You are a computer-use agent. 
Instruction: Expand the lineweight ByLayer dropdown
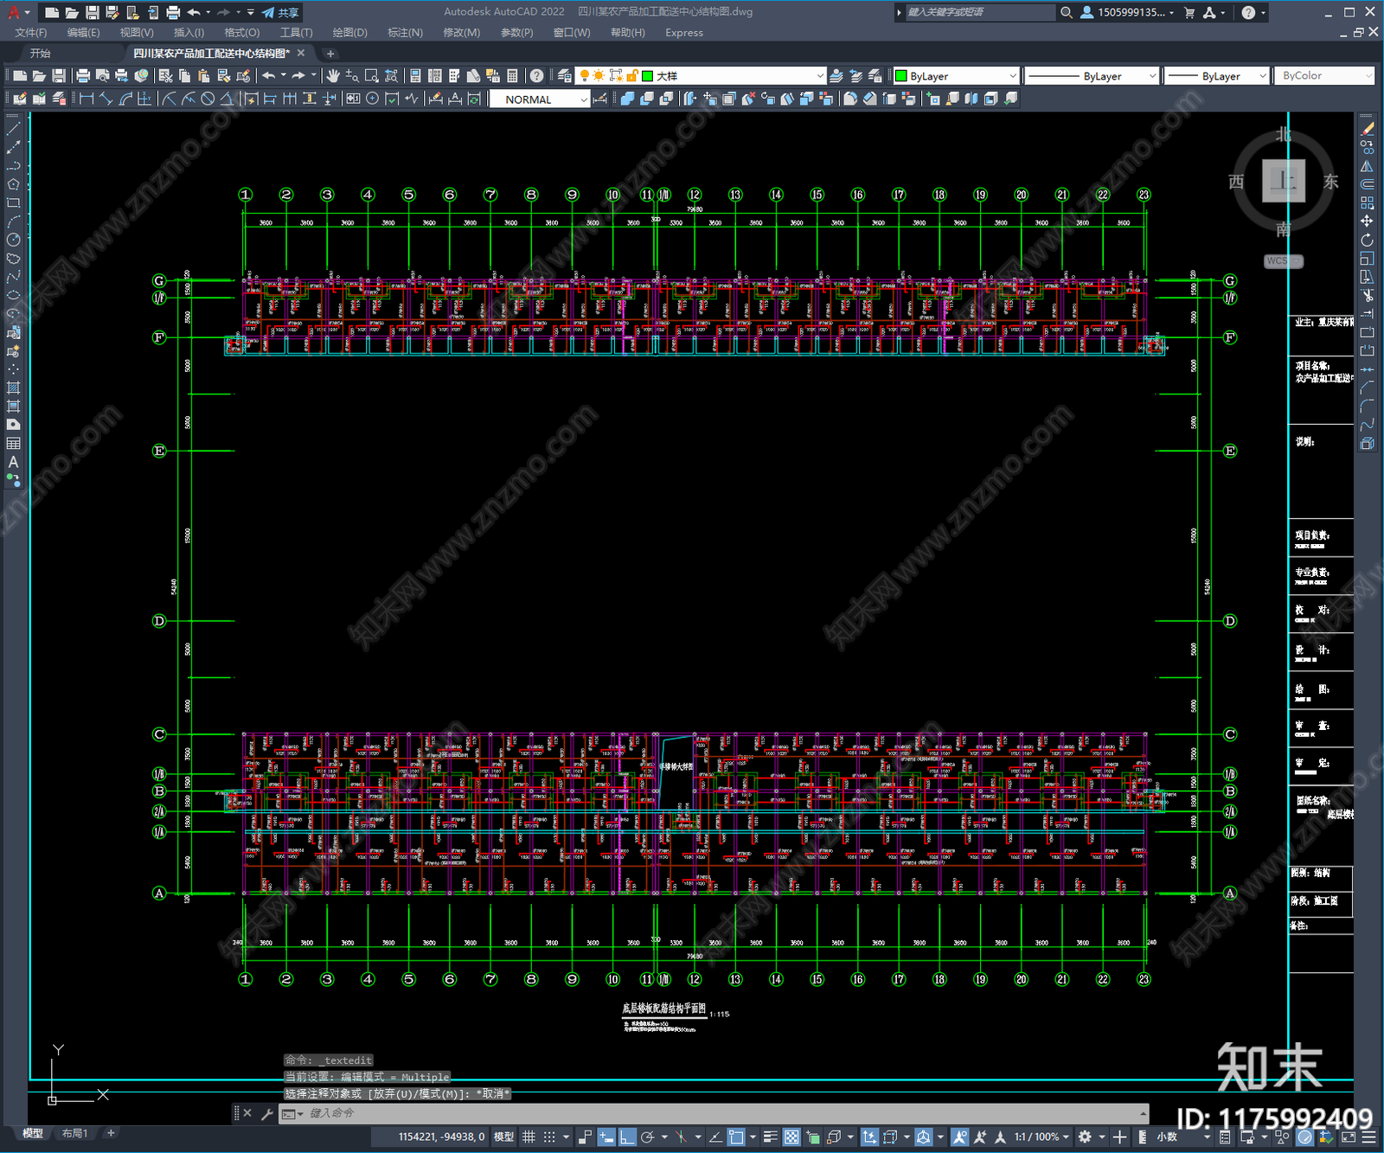(1217, 76)
